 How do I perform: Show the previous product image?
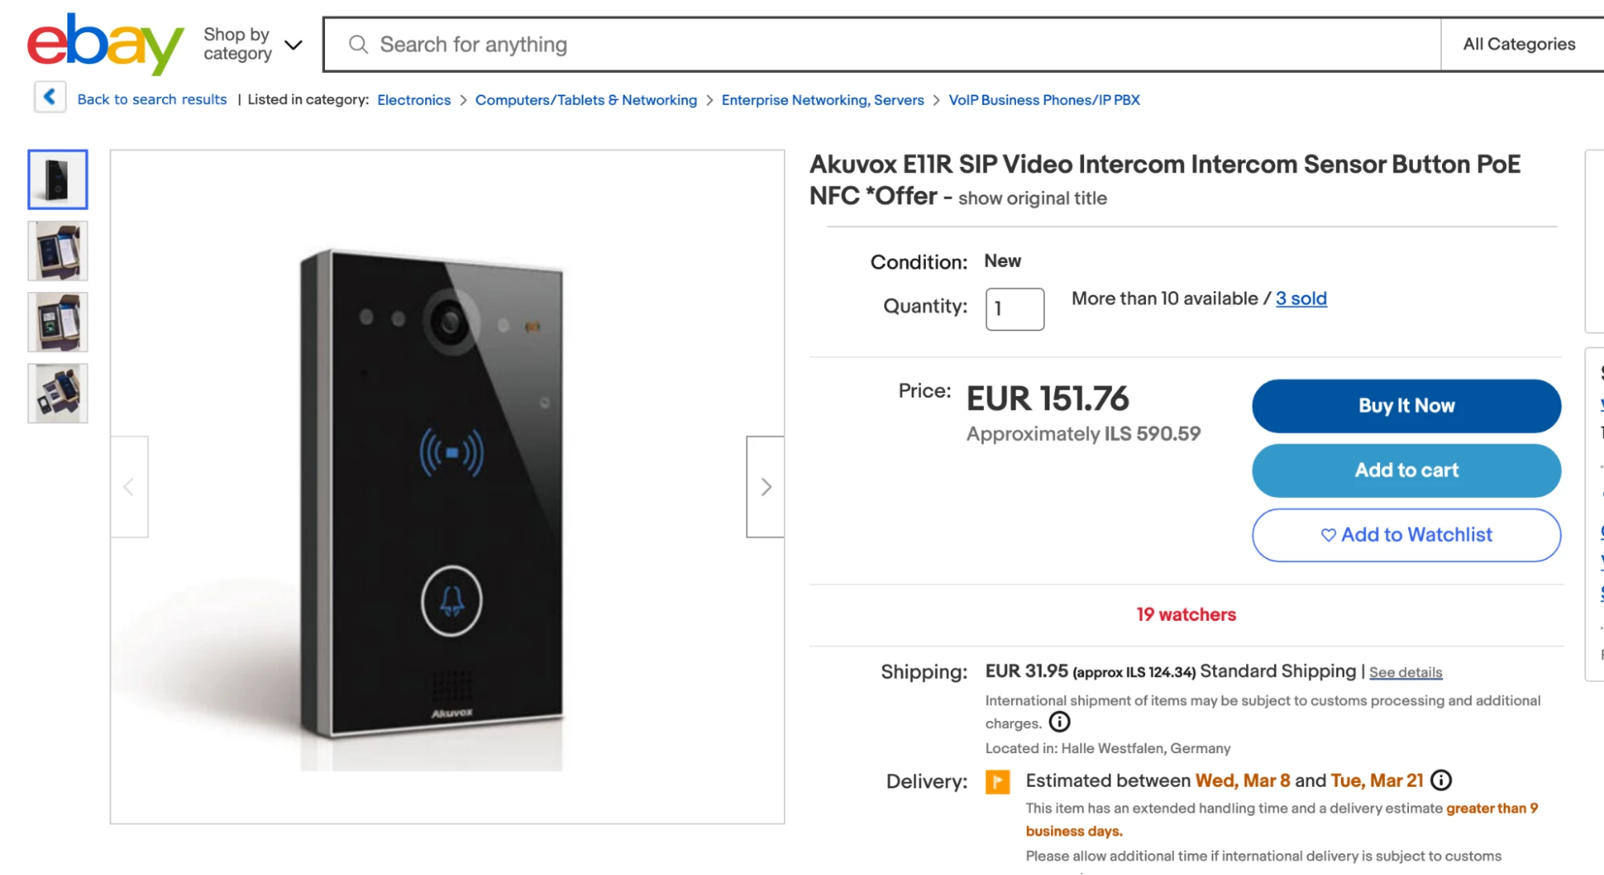128,486
